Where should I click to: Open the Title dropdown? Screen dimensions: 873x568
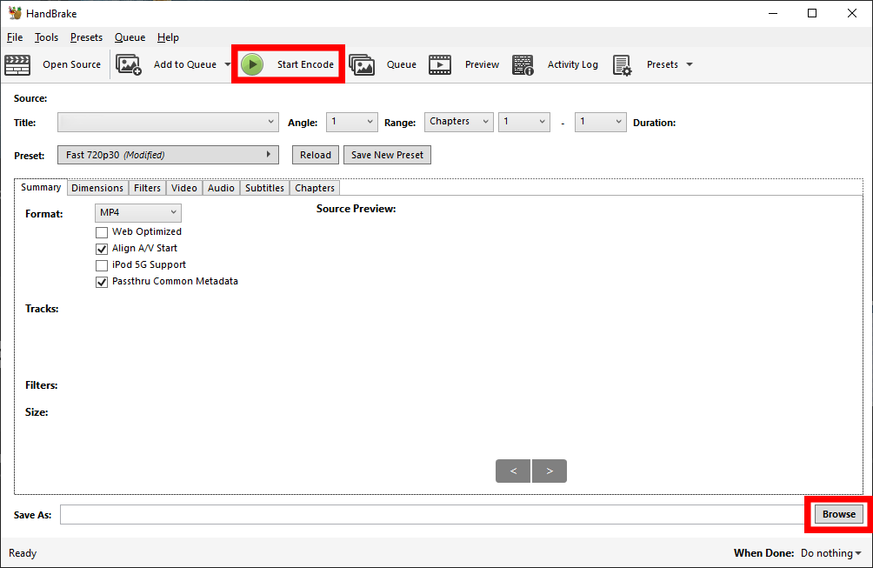pyautogui.click(x=168, y=122)
